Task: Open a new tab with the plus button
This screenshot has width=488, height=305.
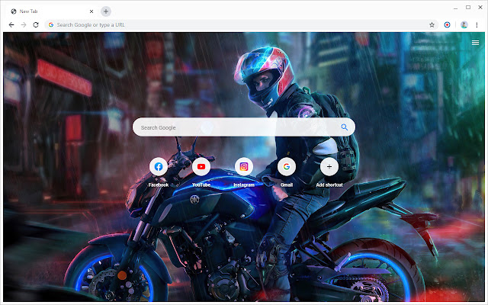Action: pyautogui.click(x=106, y=11)
